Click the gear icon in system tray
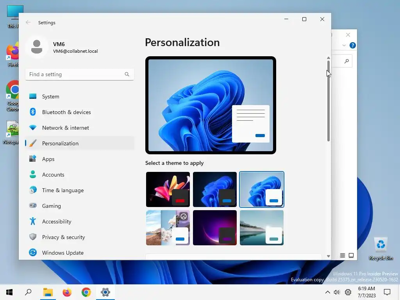The height and width of the screenshot is (300, 400). point(348,292)
